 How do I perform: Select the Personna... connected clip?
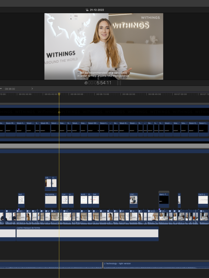point(51,200)
